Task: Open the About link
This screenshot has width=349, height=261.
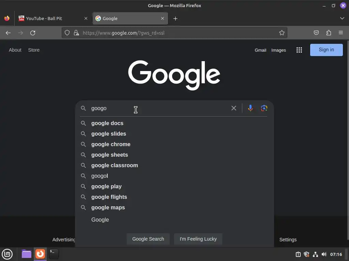Action: (x=15, y=50)
